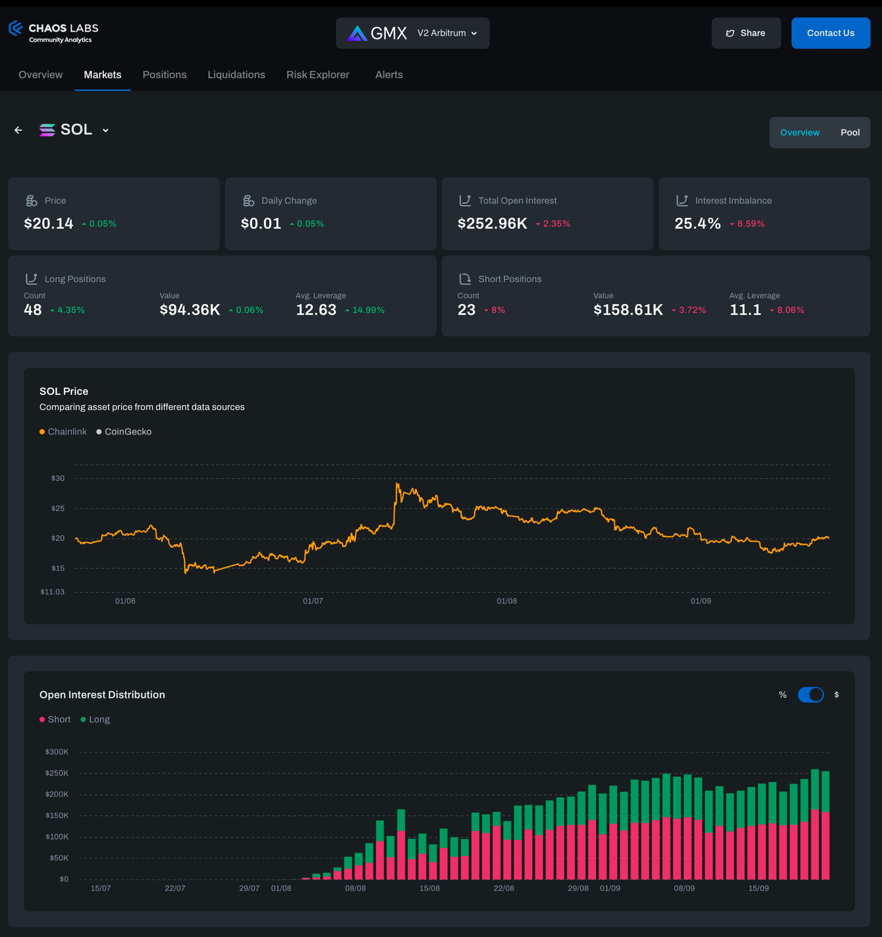Toggle the CoinGecko legend series

[x=124, y=432]
